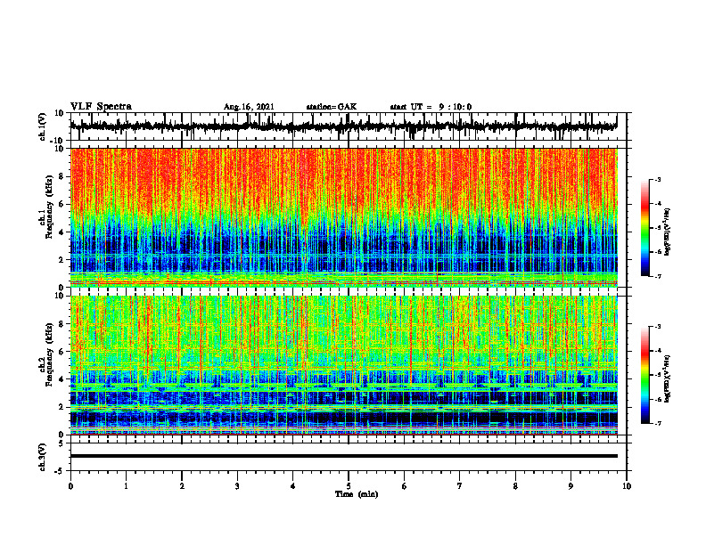
Task: Click the "VLF Spectra" plot title
Action: 101,107
